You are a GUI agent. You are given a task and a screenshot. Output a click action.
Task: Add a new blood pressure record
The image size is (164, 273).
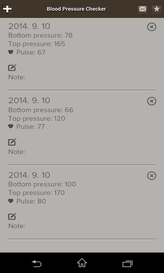click(x=7, y=9)
